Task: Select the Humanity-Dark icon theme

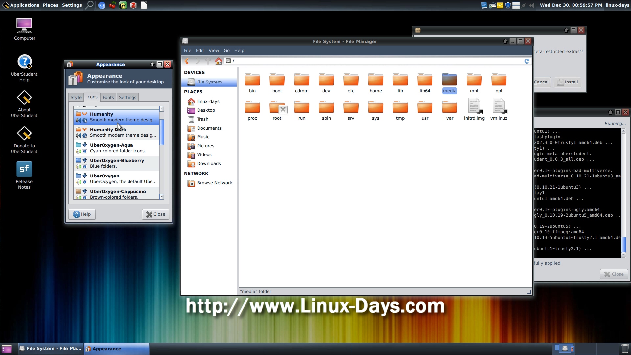Action: [116, 132]
